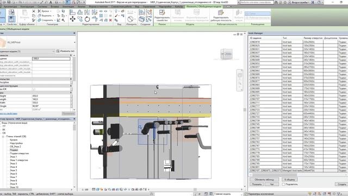Open the Соединить dropdown arrow
Viewport: 348px width, 196px height.
[55, 20]
